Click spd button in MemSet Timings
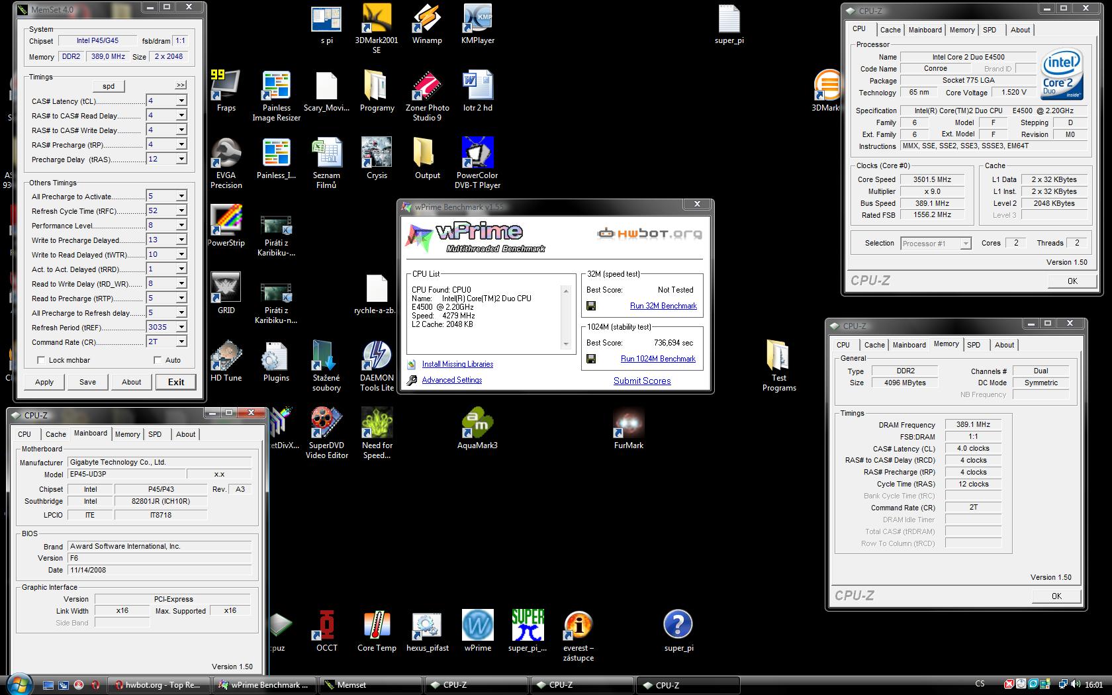Image resolution: width=1112 pixels, height=695 pixels. [x=109, y=86]
